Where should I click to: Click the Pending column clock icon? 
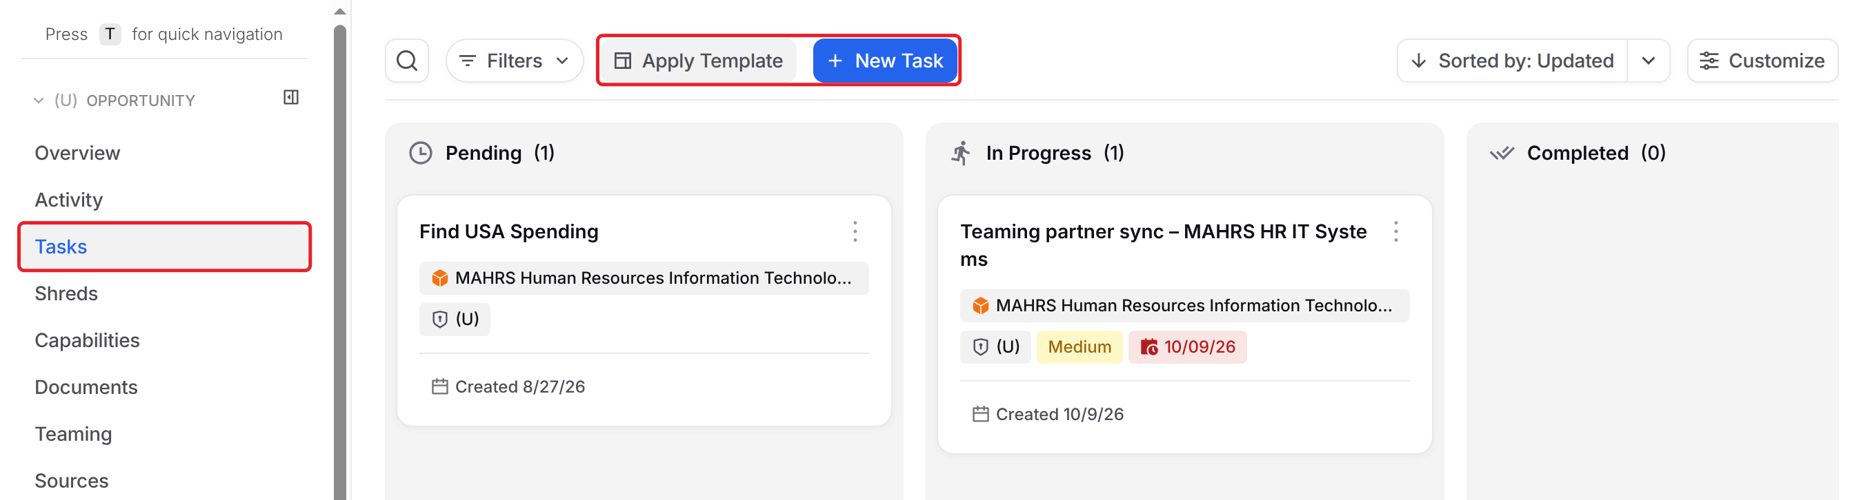click(x=421, y=153)
